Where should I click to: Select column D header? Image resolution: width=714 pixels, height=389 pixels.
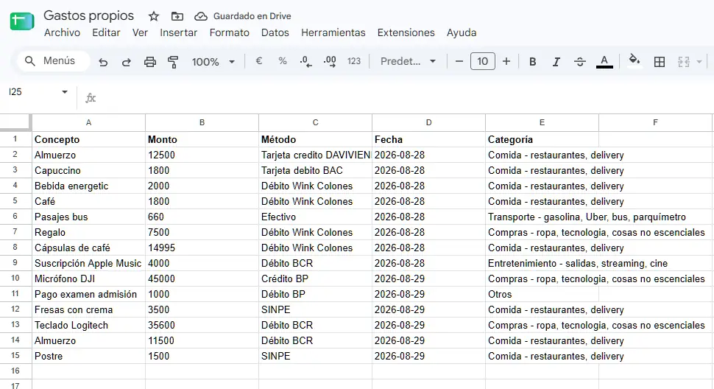pyautogui.click(x=428, y=122)
